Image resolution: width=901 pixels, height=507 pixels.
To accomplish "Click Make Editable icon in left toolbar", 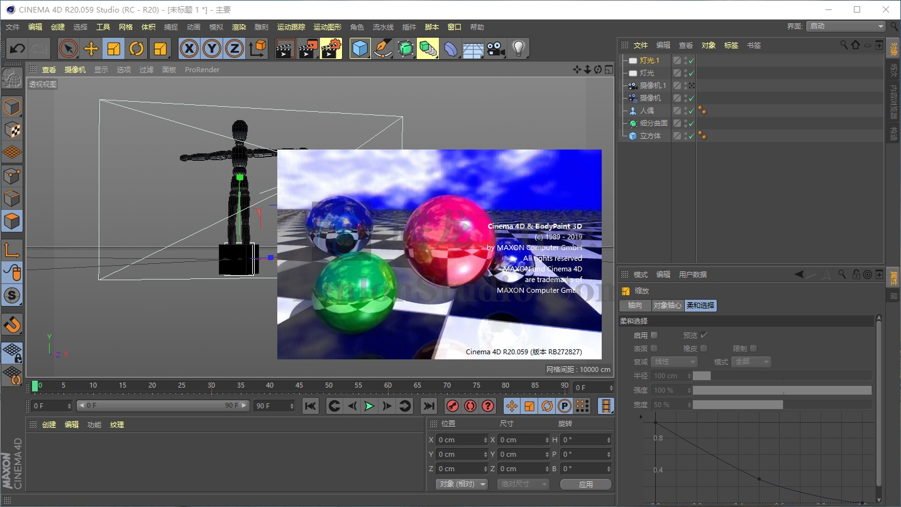I will 12,77.
